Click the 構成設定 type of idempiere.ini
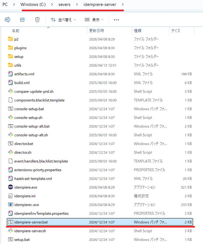Viewport: 203px width, 244px height. pos(141,196)
